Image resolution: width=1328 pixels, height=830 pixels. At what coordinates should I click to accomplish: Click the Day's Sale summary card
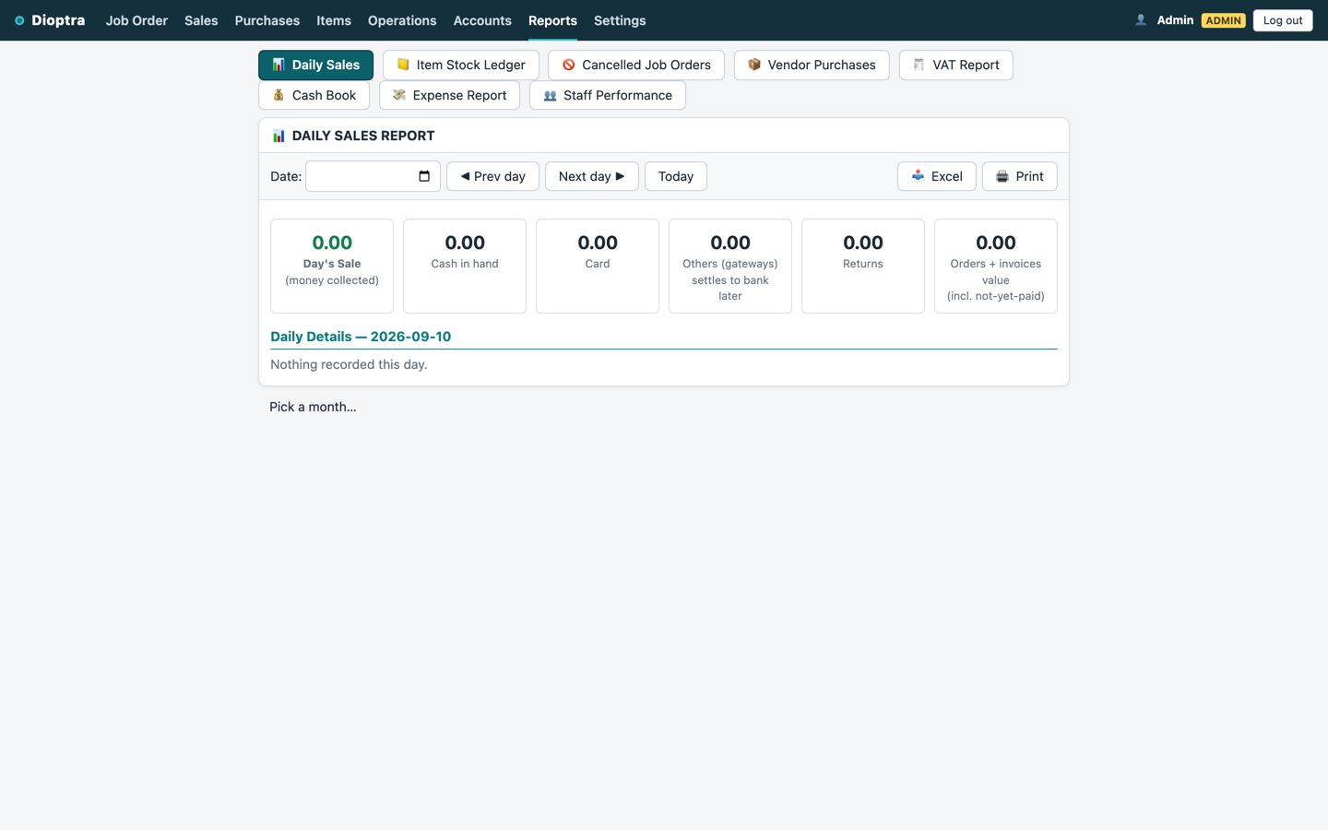click(x=332, y=266)
